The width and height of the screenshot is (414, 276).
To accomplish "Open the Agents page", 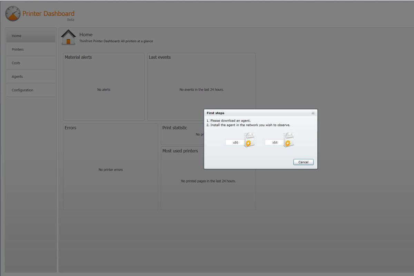I will coord(17,76).
